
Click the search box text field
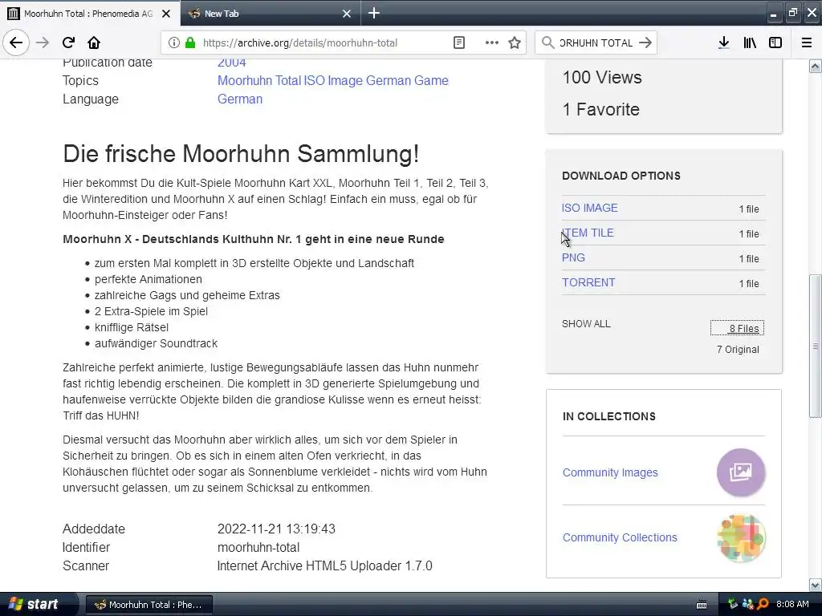596,43
